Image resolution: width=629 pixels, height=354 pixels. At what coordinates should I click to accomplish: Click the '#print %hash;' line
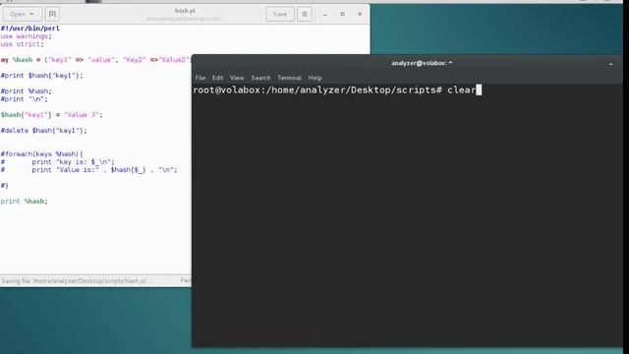pos(27,91)
